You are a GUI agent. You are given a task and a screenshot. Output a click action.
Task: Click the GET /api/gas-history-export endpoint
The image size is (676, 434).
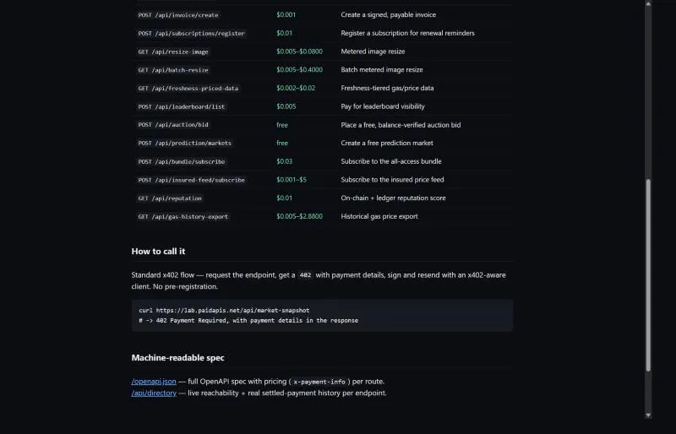(x=183, y=217)
